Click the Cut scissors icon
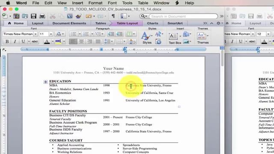This screenshot has height=154, width=274. point(52,16)
